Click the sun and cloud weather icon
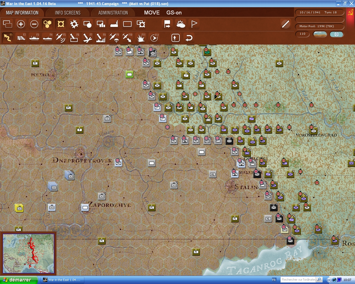 181,24
